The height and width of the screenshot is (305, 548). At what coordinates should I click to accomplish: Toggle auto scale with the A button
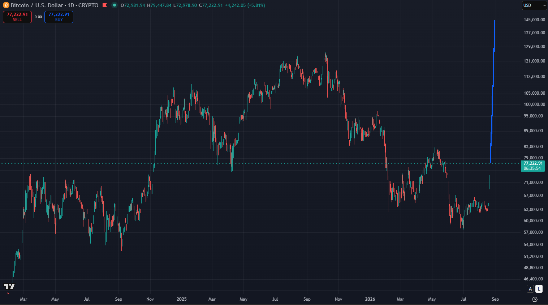530,289
